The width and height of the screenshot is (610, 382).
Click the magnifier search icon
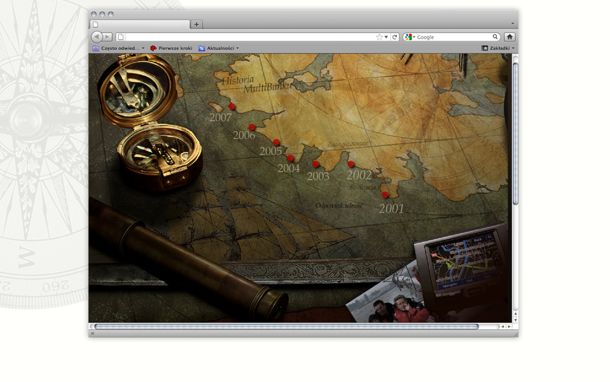(x=495, y=36)
